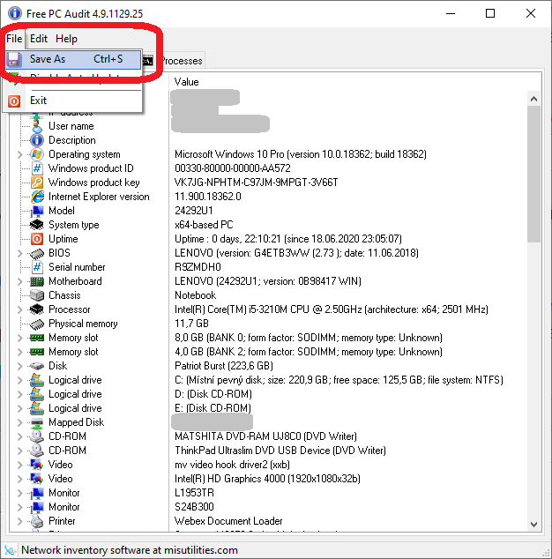
Task: Click the Mapped Disk network drive icon
Action: coord(37,422)
